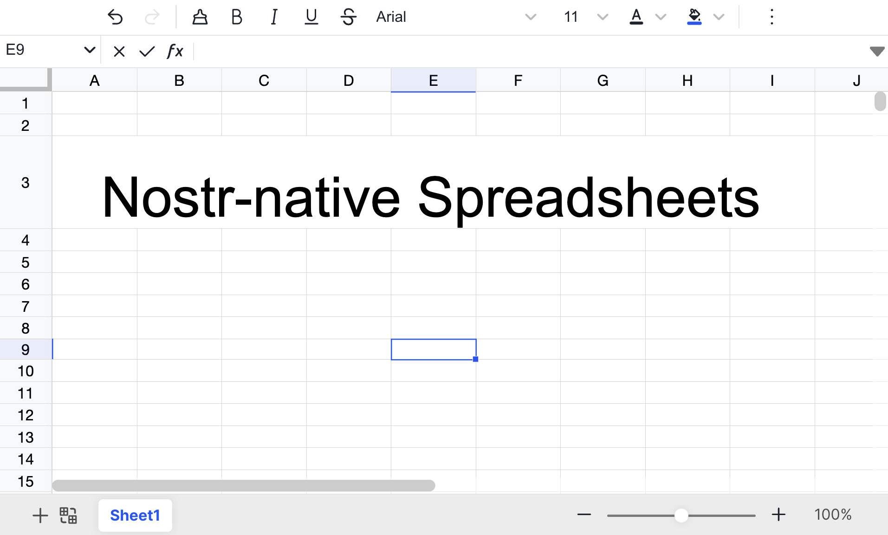Toggle italic formatting
888x535 pixels.
(x=274, y=17)
